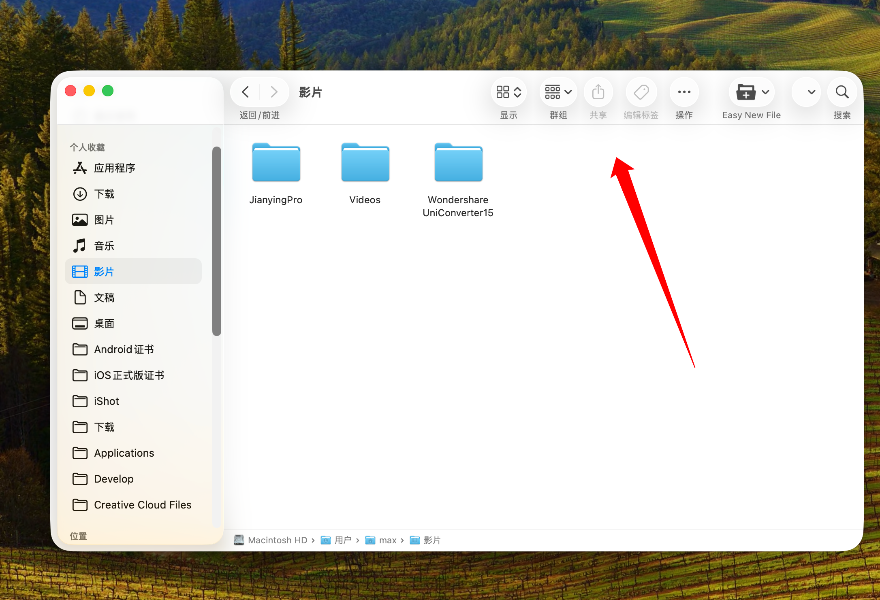Open Creative Cloud Files sidebar item
The width and height of the screenshot is (880, 600).
pos(143,505)
